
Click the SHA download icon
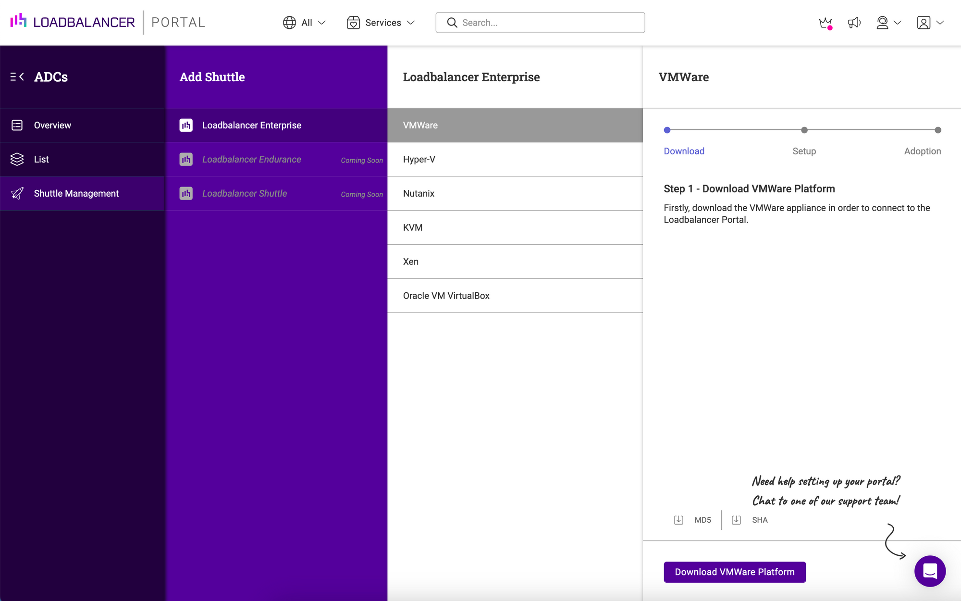(737, 520)
